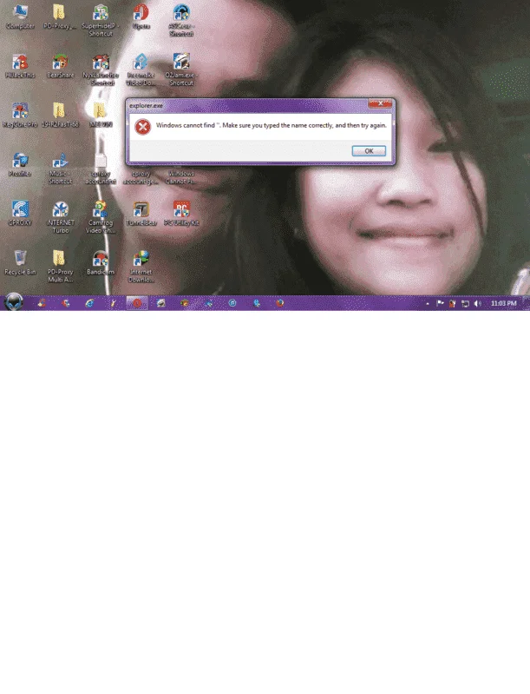Select the Computer desktop icon
530x694 pixels.
click(x=20, y=17)
